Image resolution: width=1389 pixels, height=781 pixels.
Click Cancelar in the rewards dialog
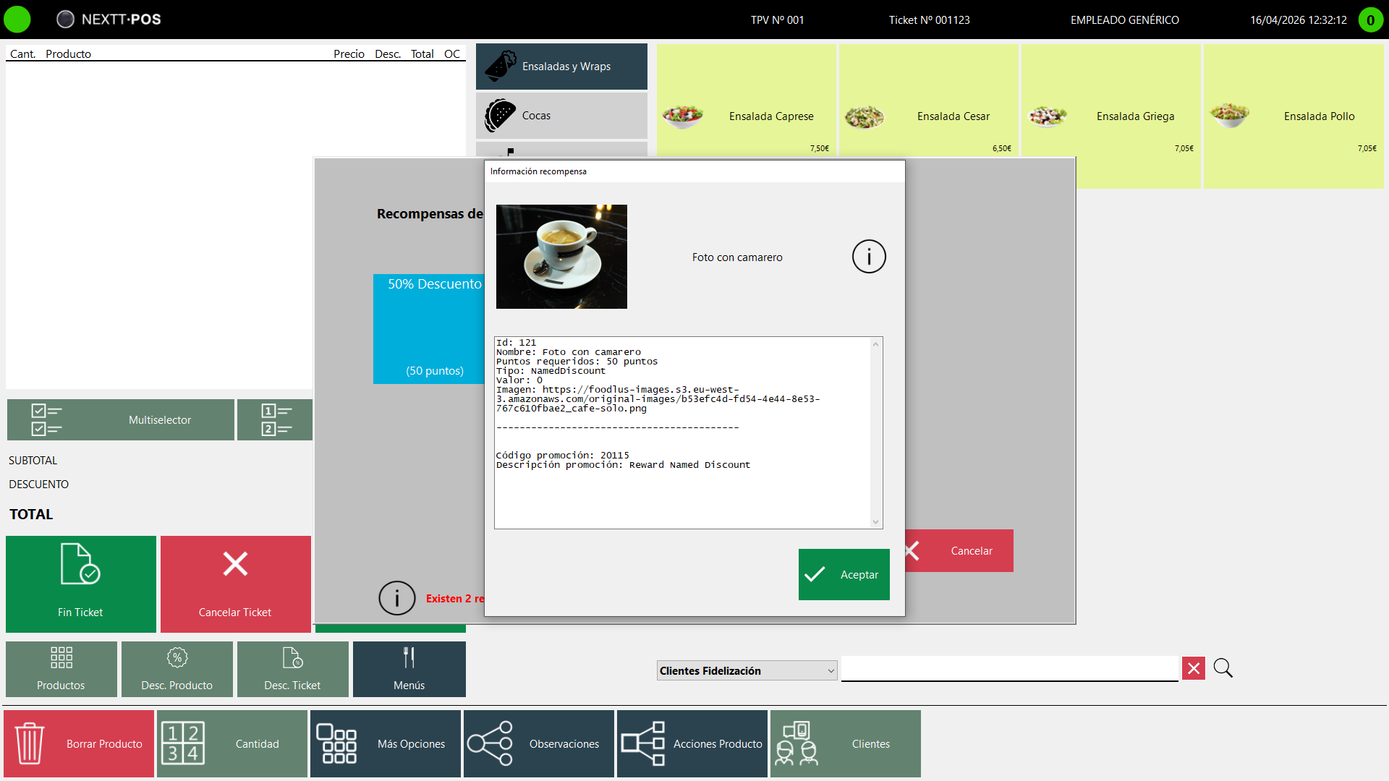click(x=959, y=551)
